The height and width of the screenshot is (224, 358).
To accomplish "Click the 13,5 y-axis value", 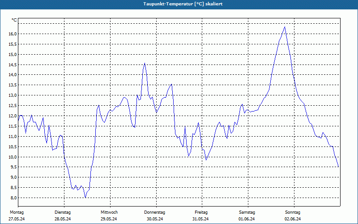I will pyautogui.click(x=13, y=85).
